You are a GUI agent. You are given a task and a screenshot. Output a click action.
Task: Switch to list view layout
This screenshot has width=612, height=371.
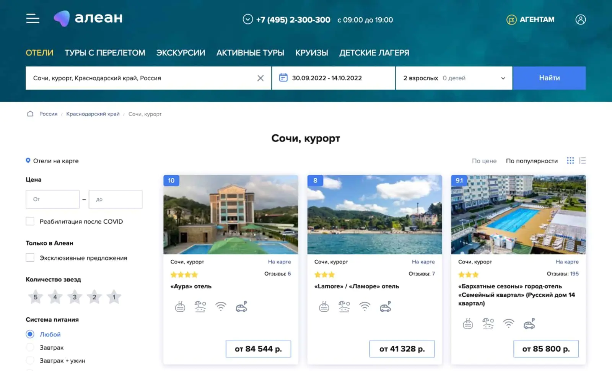pos(583,161)
